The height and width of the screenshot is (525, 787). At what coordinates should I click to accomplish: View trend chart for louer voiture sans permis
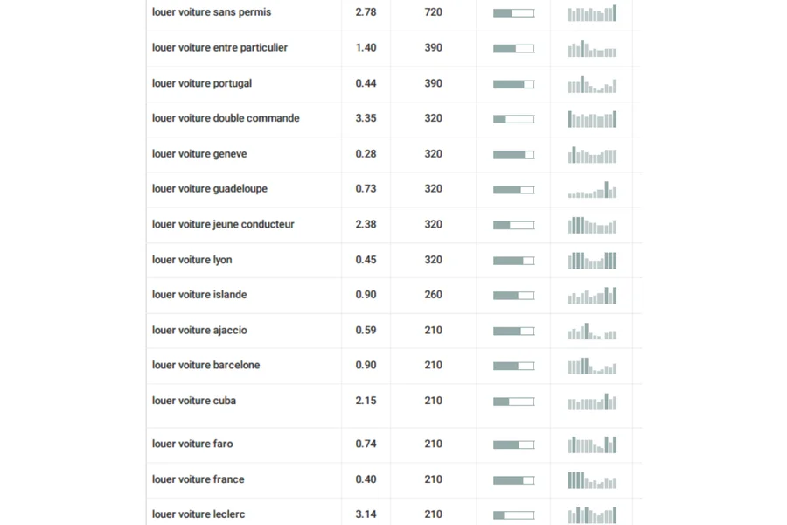point(592,13)
